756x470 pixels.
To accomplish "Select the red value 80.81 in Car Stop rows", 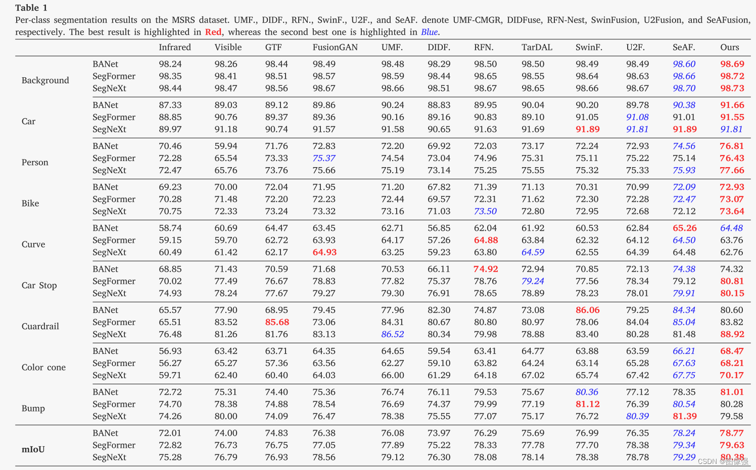I will pos(732,281).
